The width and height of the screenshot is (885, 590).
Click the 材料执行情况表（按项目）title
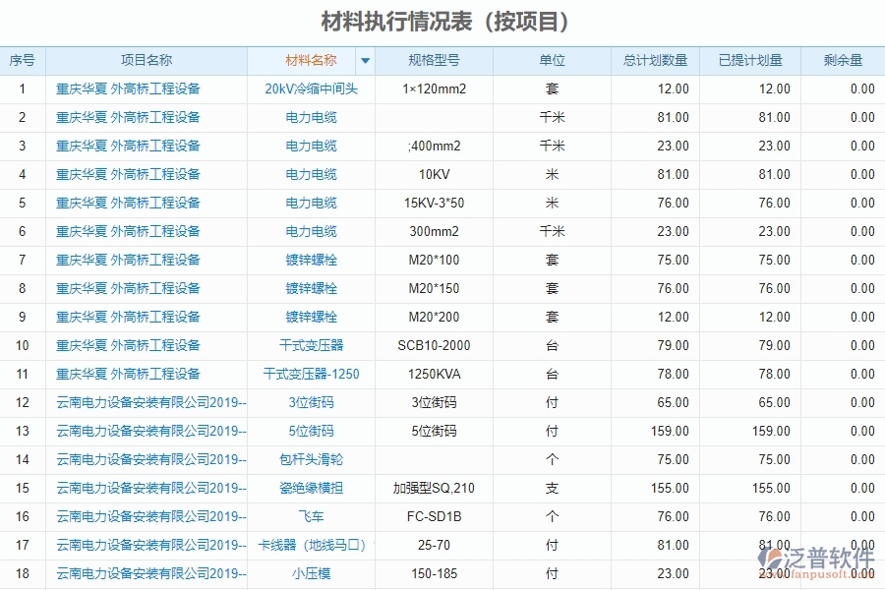click(x=442, y=21)
